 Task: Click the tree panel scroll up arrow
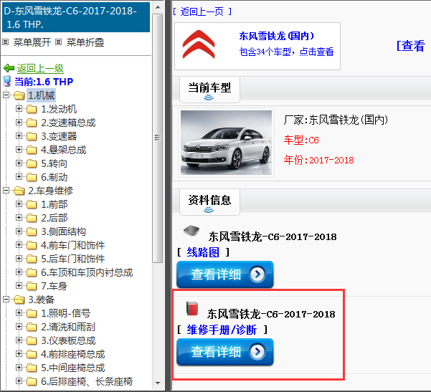(158, 7)
